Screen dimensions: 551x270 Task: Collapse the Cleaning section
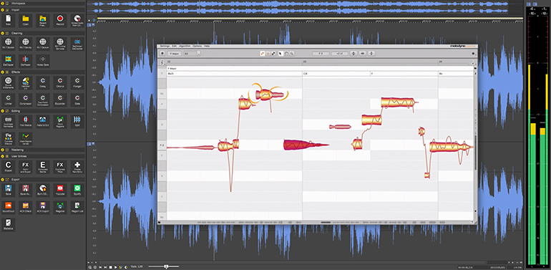[x=2, y=34]
